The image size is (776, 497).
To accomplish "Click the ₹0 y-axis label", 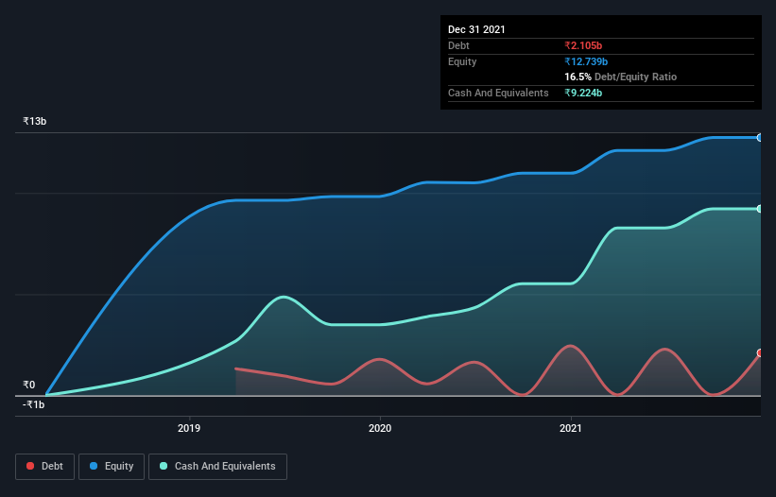I will coord(29,385).
